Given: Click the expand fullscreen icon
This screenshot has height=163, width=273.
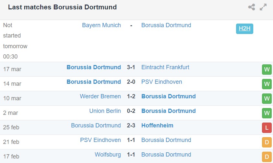Looking at the screenshot, I should 263,7.
